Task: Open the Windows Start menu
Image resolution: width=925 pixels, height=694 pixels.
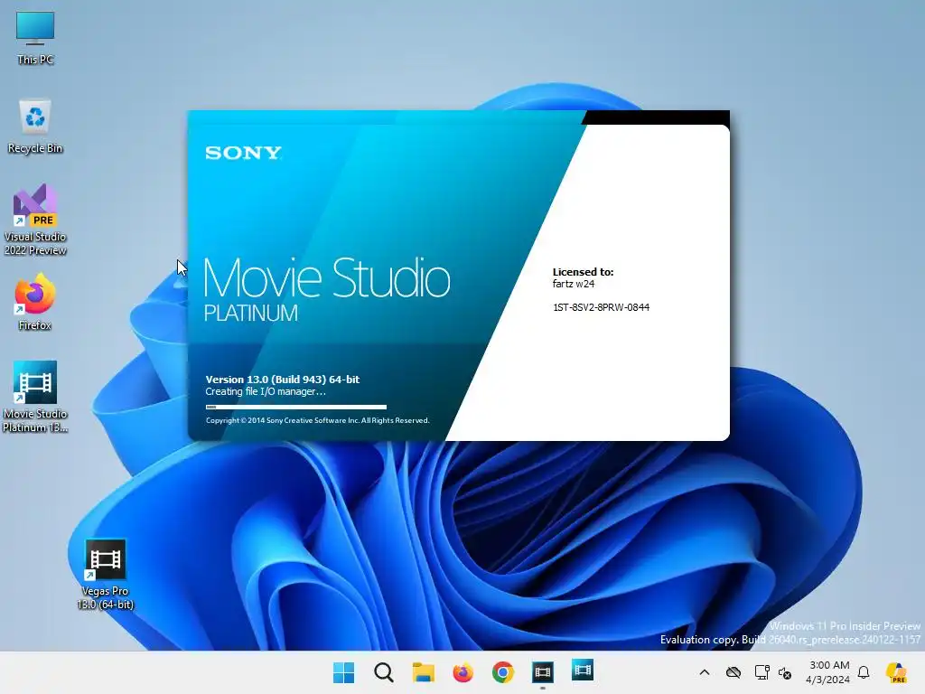Action: 343,672
